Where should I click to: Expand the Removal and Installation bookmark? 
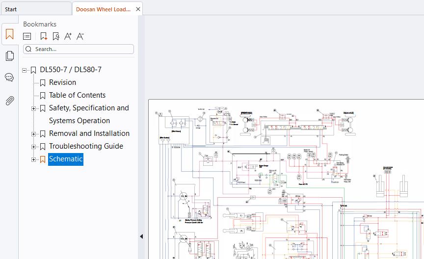pos(33,134)
